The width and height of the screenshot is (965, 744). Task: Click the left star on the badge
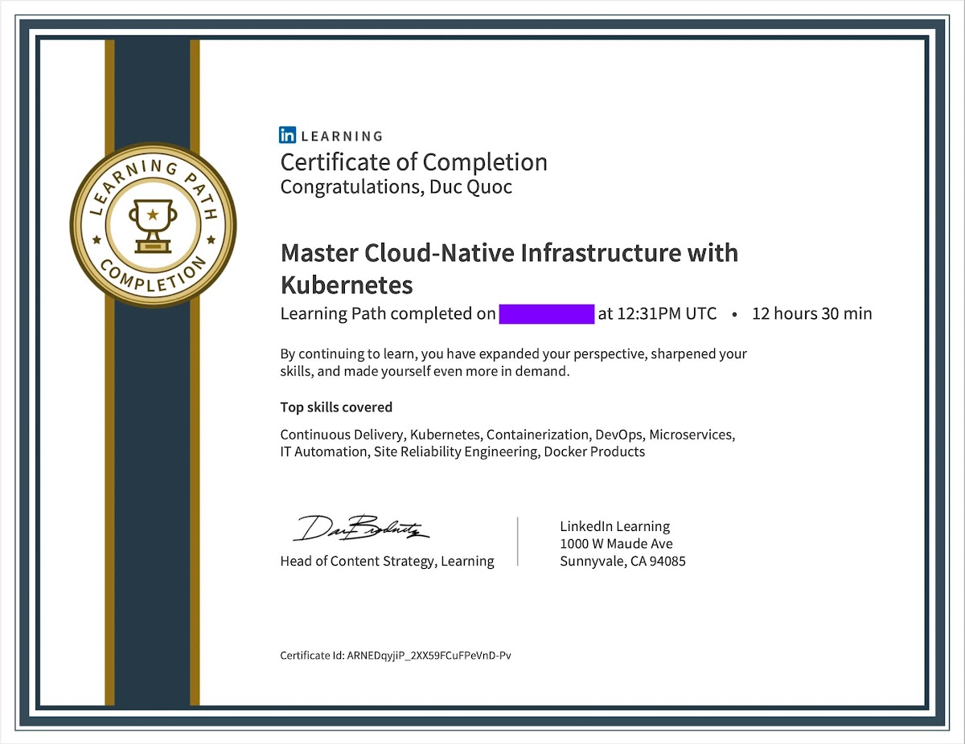click(x=97, y=239)
